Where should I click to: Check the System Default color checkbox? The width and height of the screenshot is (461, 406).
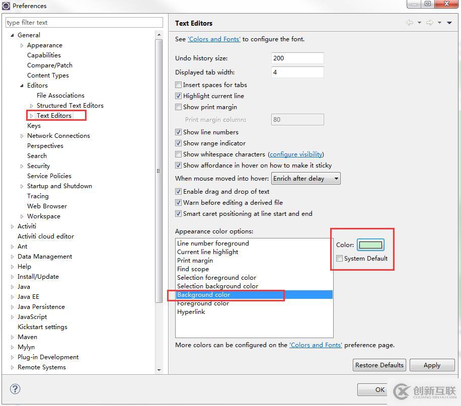[x=340, y=259]
